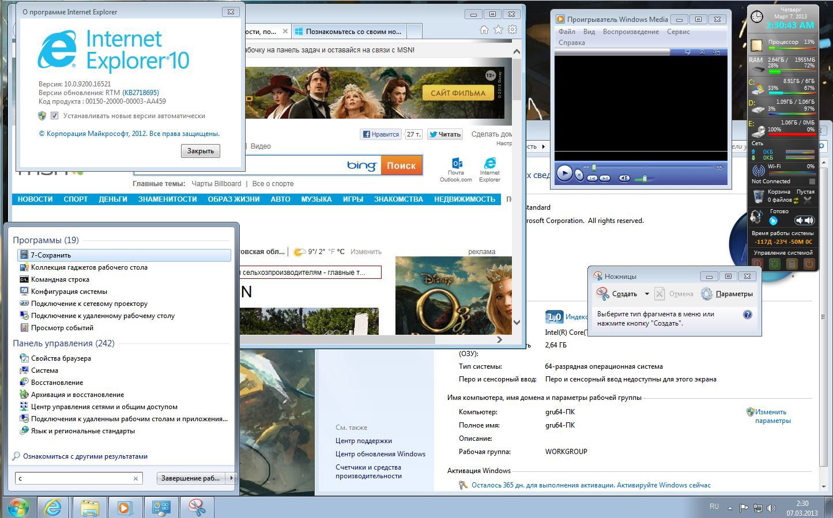Open НОВОСТИ section in MSN navigation
The image size is (833, 518).
tap(35, 199)
